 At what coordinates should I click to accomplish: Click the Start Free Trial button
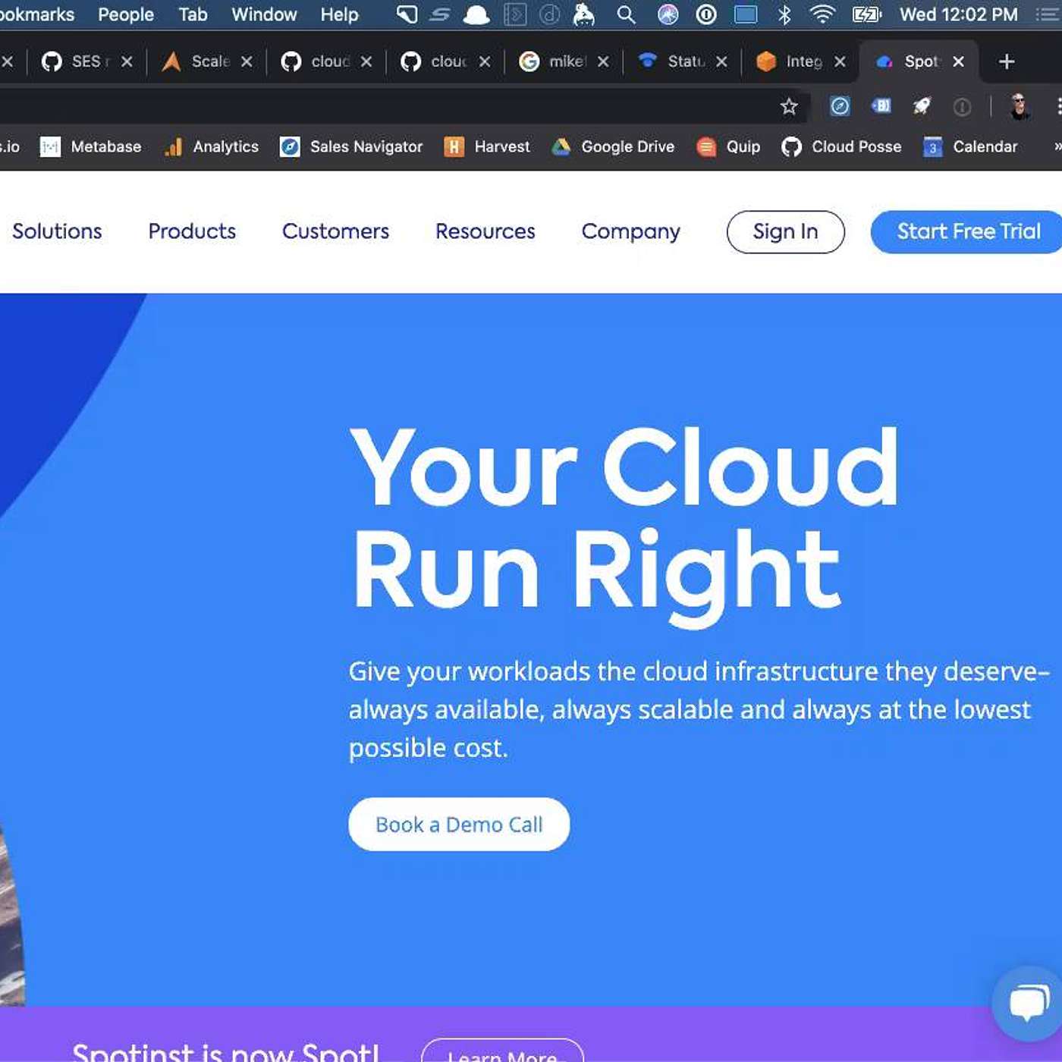point(968,231)
